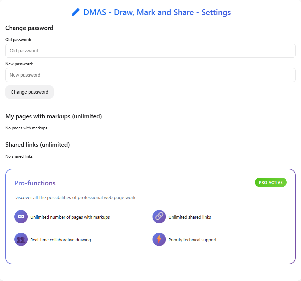Select the Change password section heading
Image resolution: width=301 pixels, height=281 pixels.
29,28
